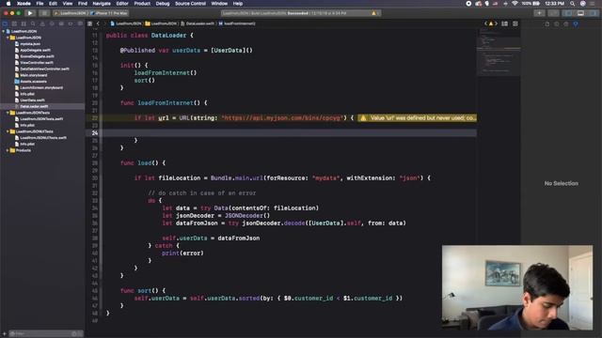This screenshot has height=338, width=602.
Task: Open code review arrows button
Action: [553, 13]
